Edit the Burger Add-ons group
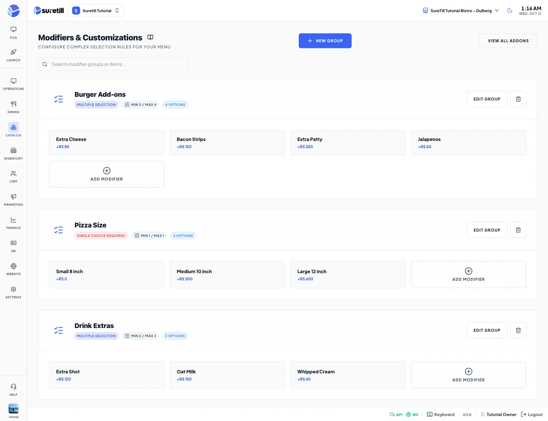This screenshot has width=548, height=421. (487, 99)
